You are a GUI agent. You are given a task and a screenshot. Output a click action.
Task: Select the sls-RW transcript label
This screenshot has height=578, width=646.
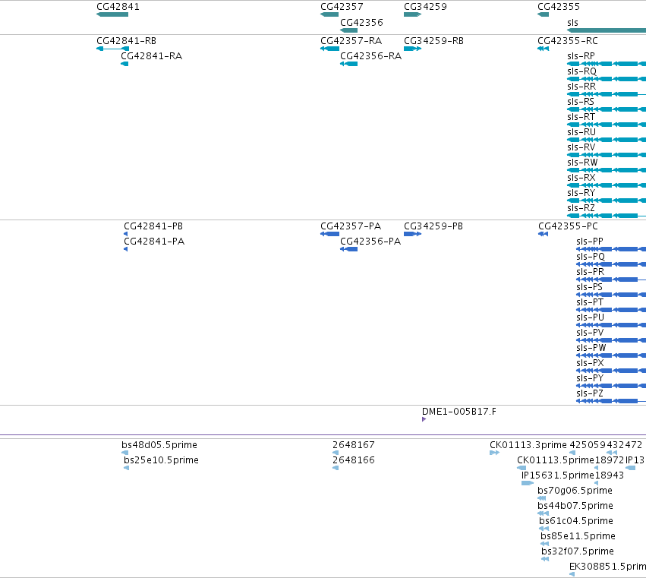[x=582, y=163]
